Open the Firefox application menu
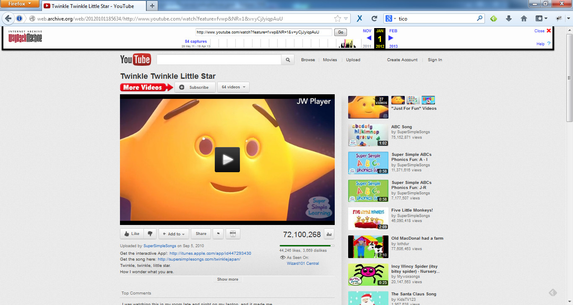 click(x=20, y=4)
